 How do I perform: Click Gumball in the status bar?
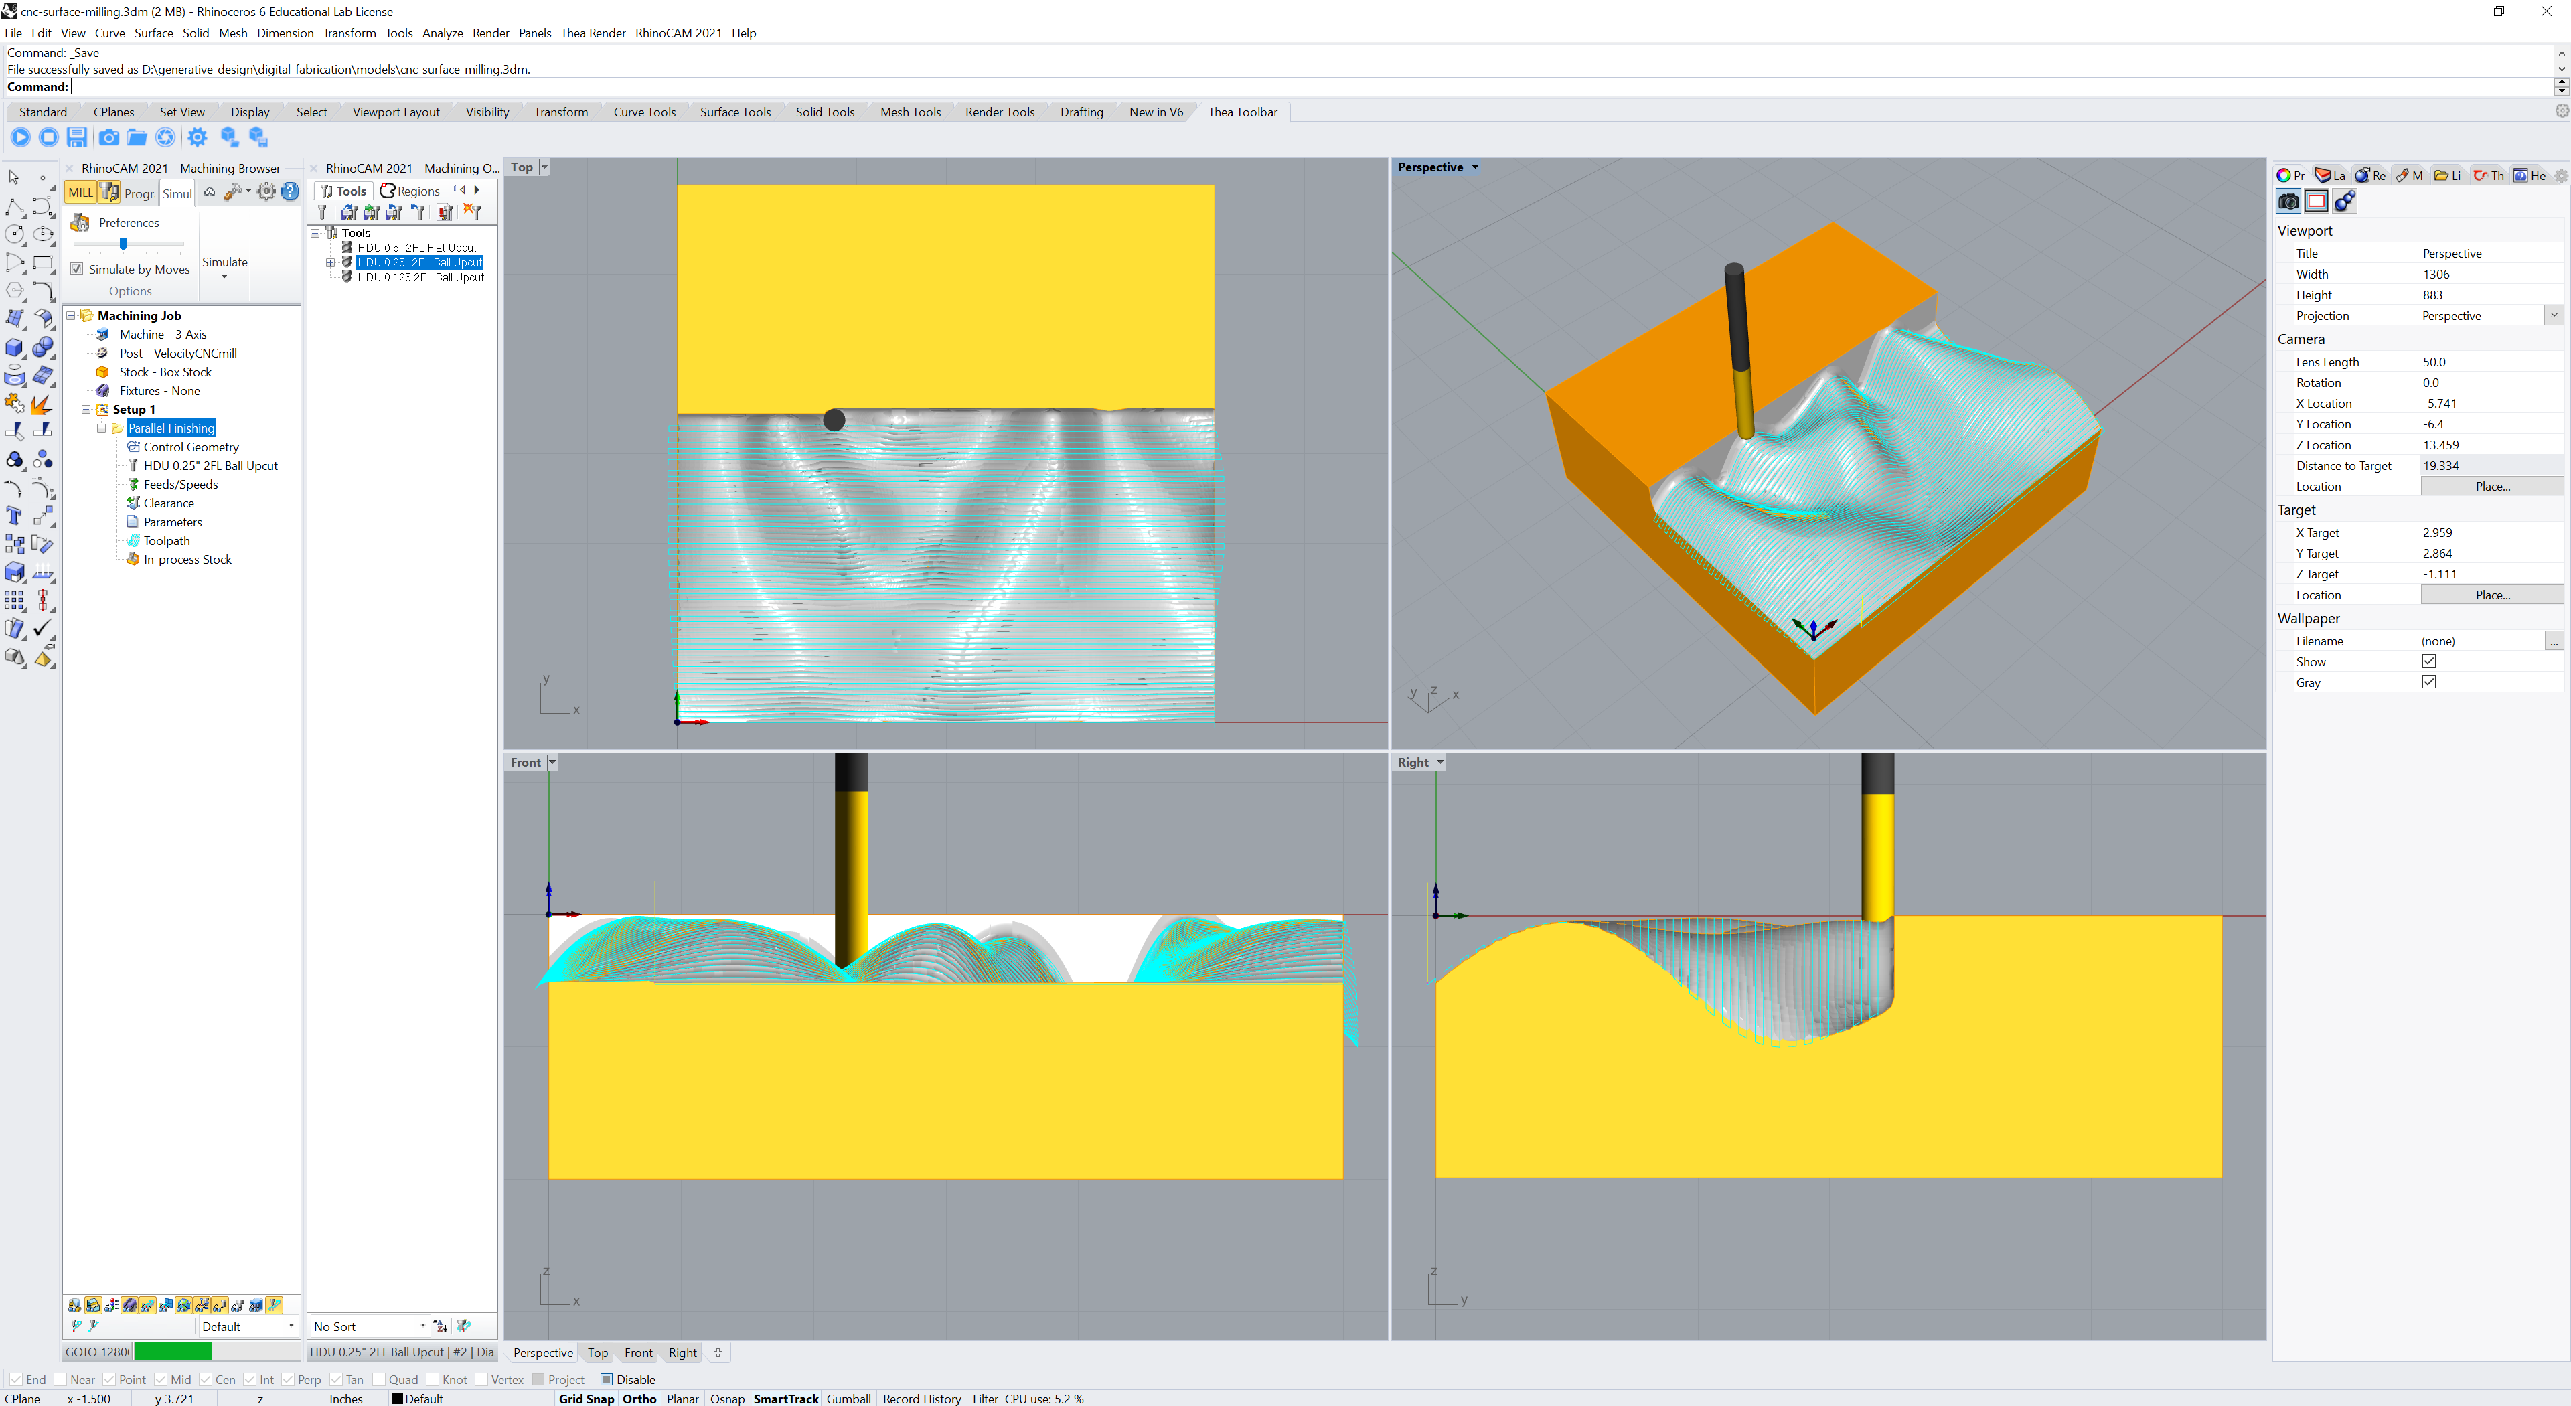[x=848, y=1398]
